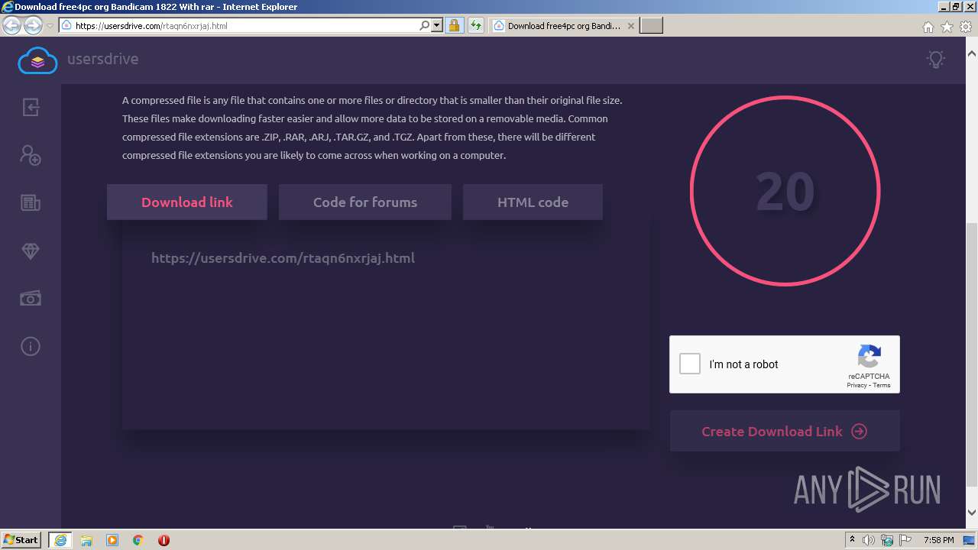The width and height of the screenshot is (978, 550).
Task: Select the 'Download free4pc org Bandi...' tab
Action: 562,26
